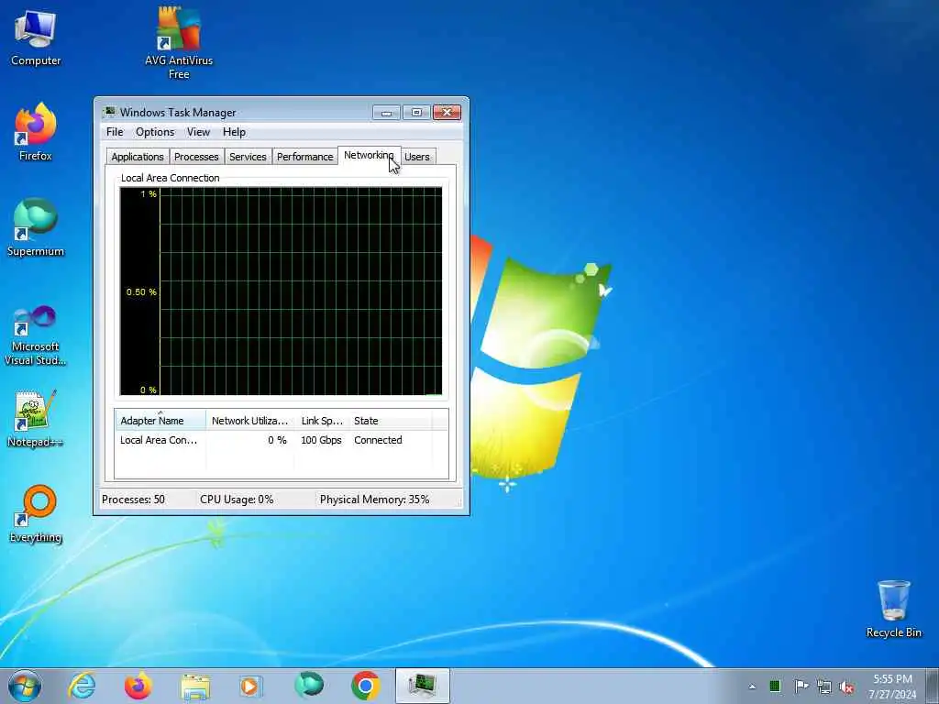Launch Firefox from the taskbar
The height and width of the screenshot is (704, 939).
138,686
